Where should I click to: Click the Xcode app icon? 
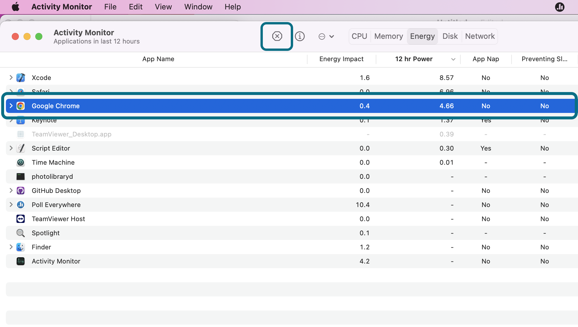[x=21, y=78]
